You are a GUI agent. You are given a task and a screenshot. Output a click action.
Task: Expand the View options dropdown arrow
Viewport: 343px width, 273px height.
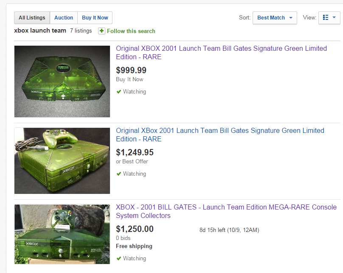coord(334,17)
